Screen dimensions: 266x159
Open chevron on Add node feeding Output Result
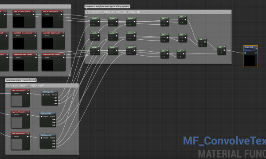224,47
